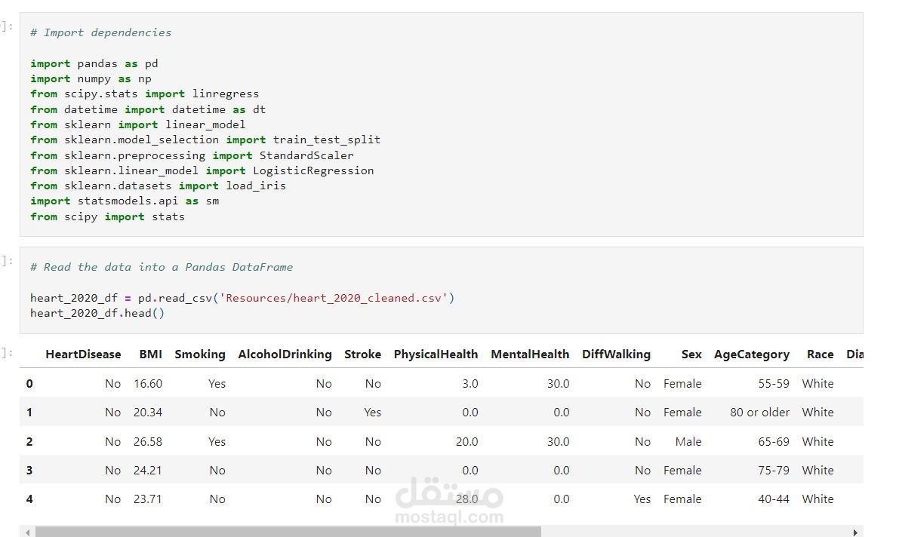Click the horizontal scrollbar thumb under the table

pos(288,532)
